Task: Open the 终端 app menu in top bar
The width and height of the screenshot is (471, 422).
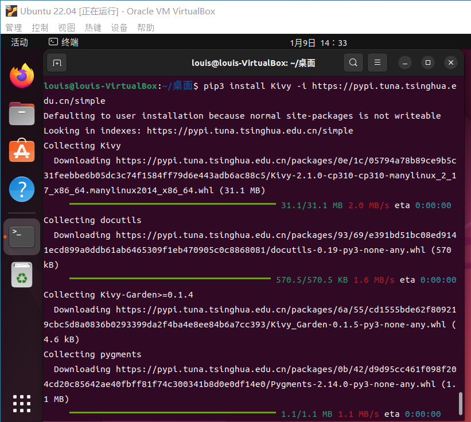Action: 64,42
